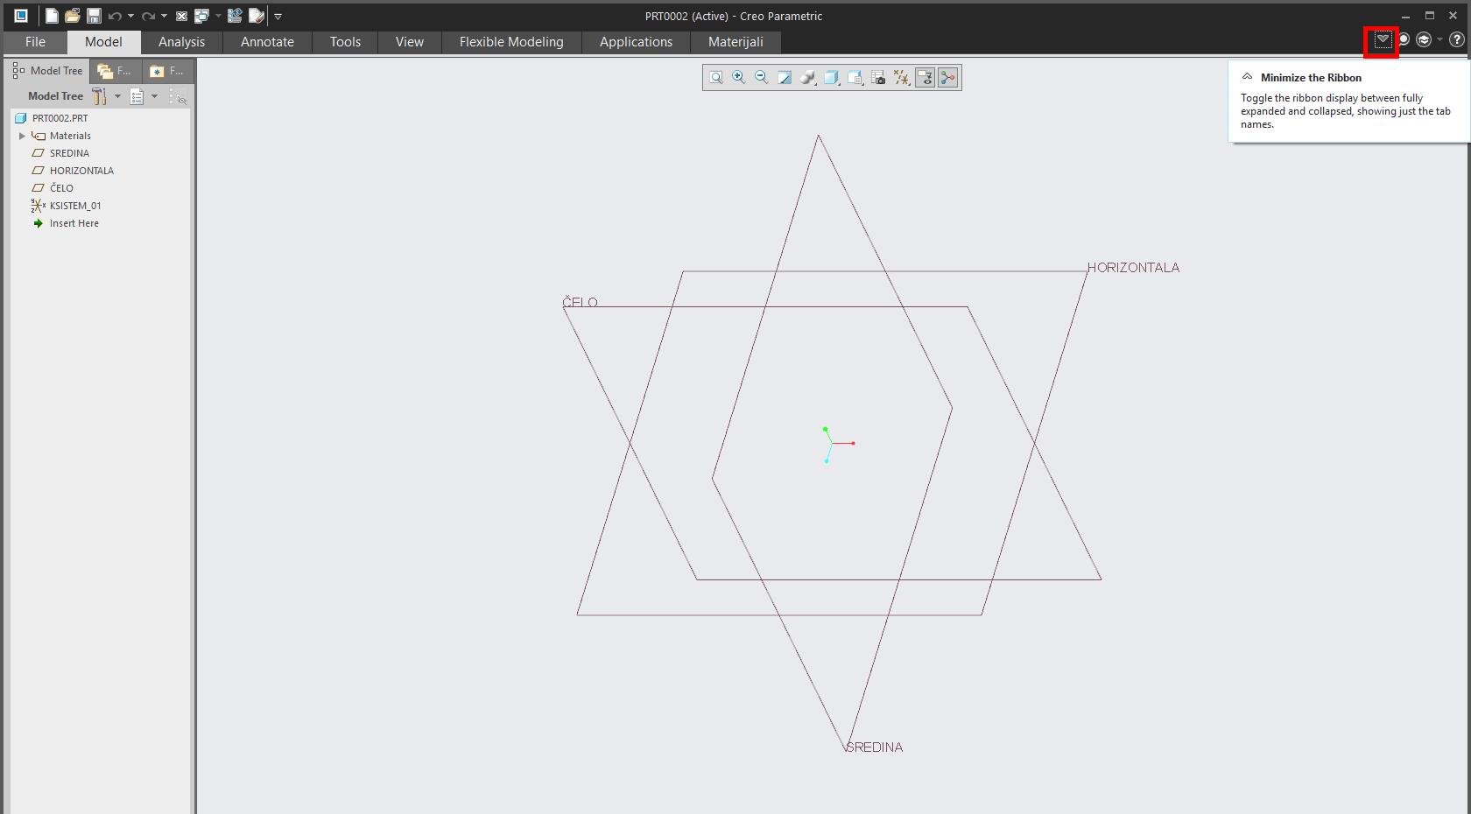Toggle Minimize the Ribbon arrow button

(1382, 40)
